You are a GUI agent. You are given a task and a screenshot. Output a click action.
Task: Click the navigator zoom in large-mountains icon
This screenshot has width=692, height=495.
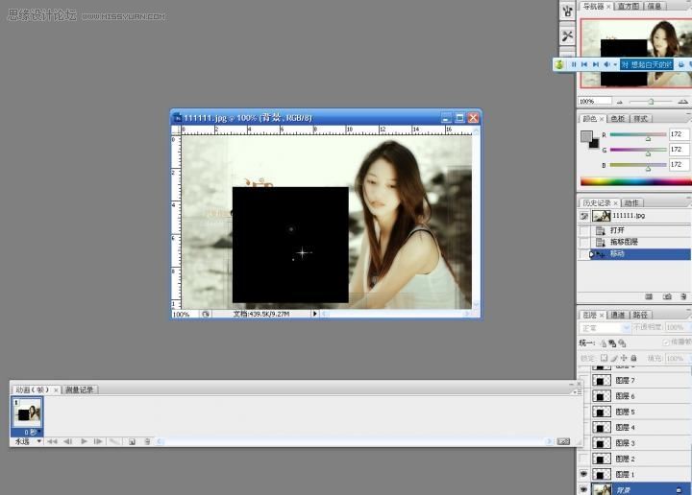682,102
